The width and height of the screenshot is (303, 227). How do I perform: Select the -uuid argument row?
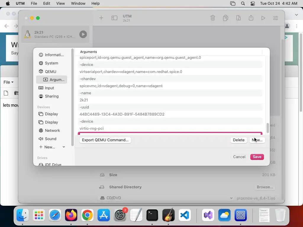click(x=170, y=107)
